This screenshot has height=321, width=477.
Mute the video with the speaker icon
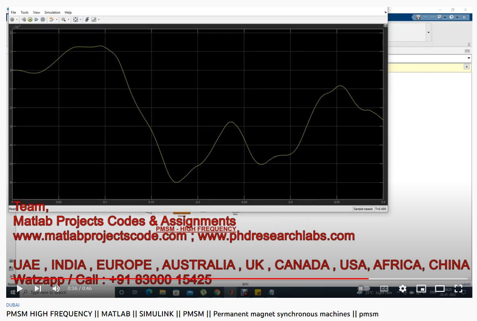[56, 288]
